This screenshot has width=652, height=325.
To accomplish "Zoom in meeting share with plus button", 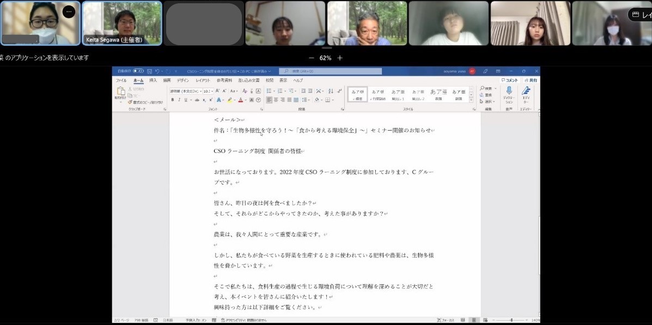I will click(x=340, y=58).
